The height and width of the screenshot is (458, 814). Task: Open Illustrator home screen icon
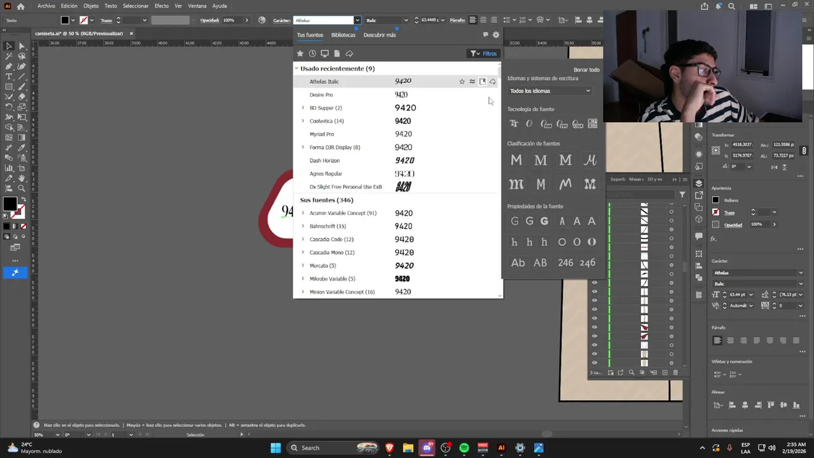click(x=20, y=6)
